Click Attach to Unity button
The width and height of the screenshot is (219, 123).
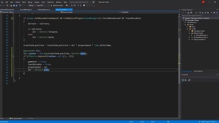57,5
